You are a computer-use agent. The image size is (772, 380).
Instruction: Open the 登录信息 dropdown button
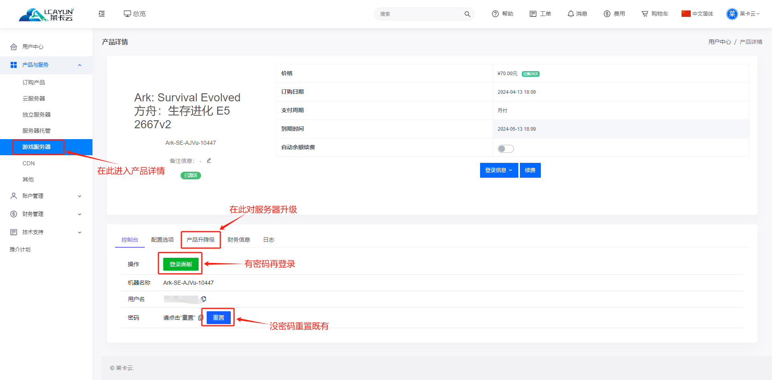click(499, 170)
